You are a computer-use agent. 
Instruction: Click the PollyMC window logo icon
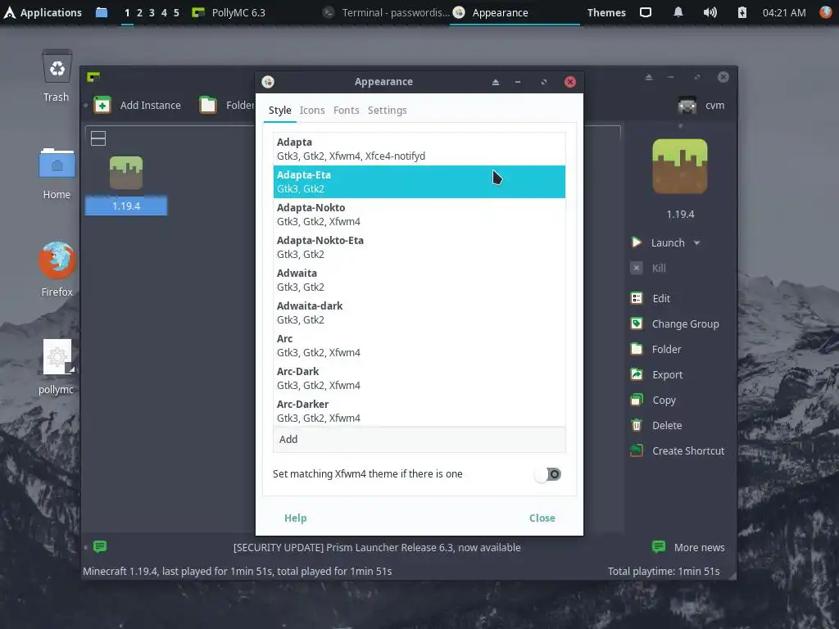(x=93, y=78)
